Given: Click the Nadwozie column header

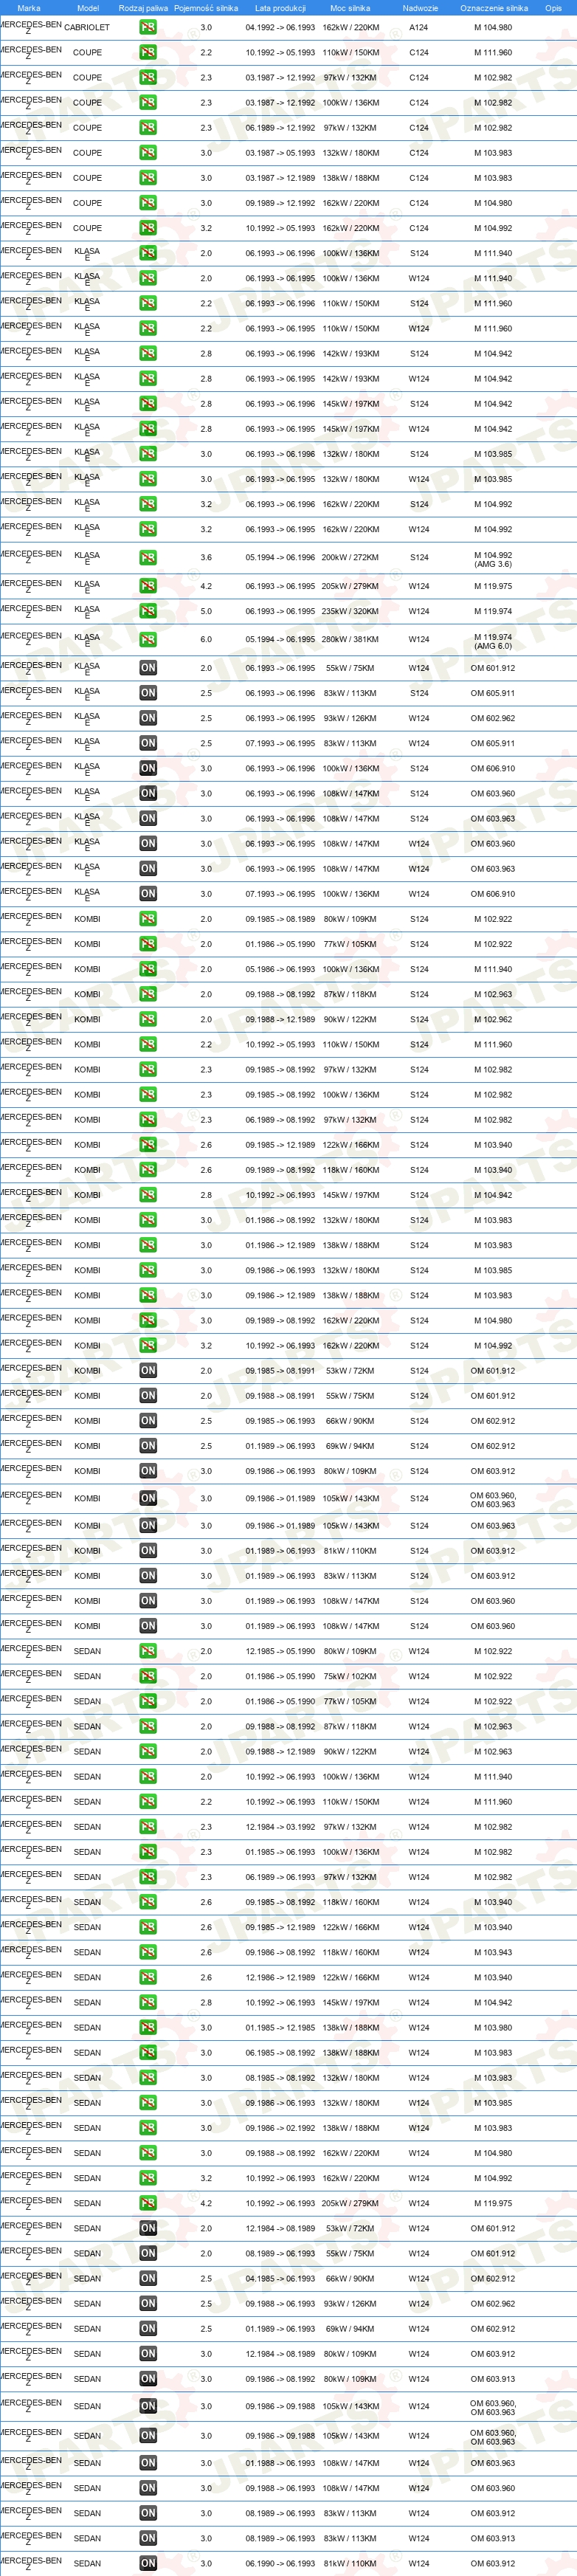Looking at the screenshot, I should coord(420,8).
